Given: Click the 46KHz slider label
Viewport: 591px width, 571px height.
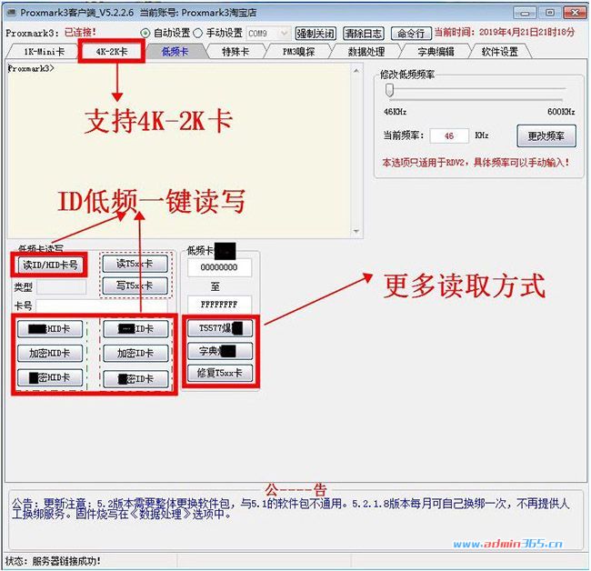Looking at the screenshot, I should click(x=395, y=112).
